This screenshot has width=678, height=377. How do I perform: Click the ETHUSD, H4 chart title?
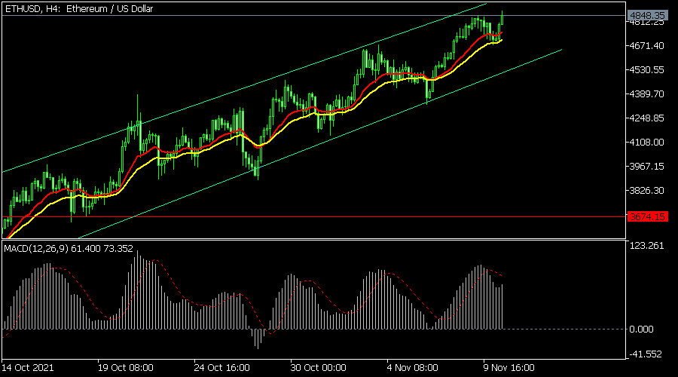pyautogui.click(x=79, y=8)
